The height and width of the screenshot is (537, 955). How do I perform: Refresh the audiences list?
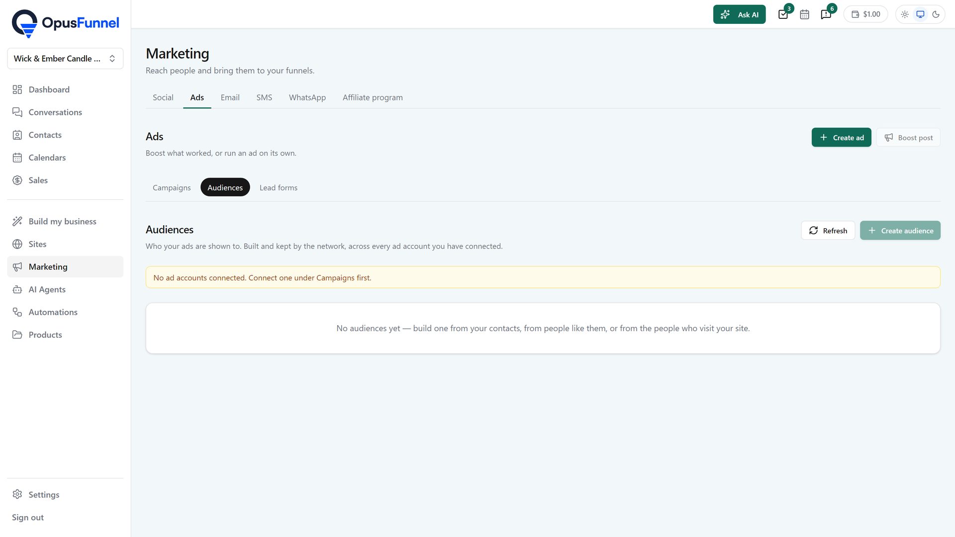pos(828,231)
